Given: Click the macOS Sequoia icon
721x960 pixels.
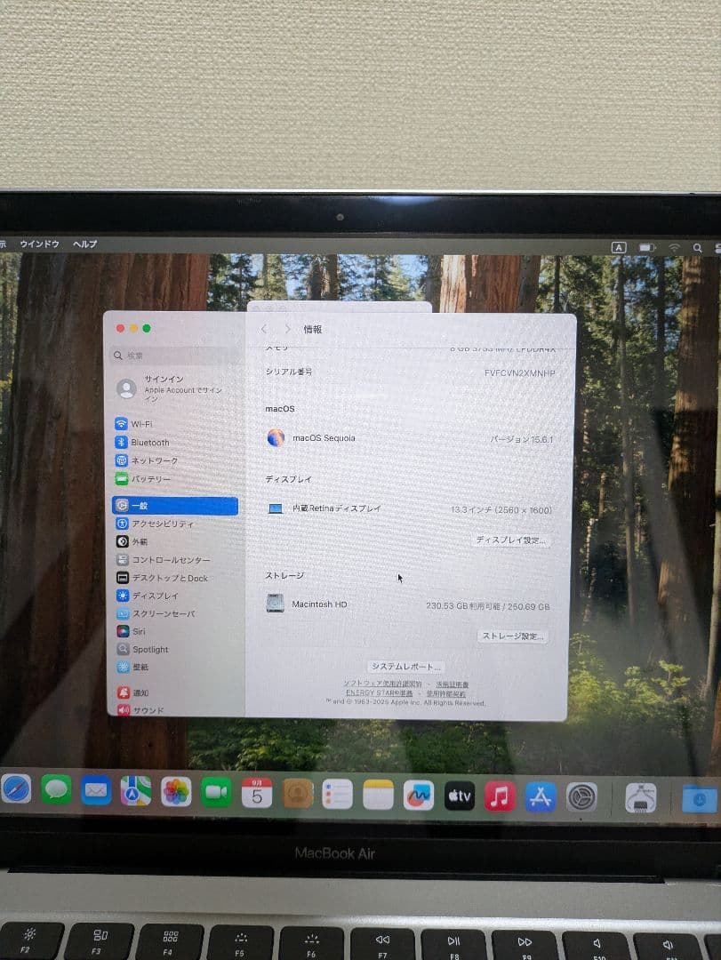Looking at the screenshot, I should pos(276,437).
